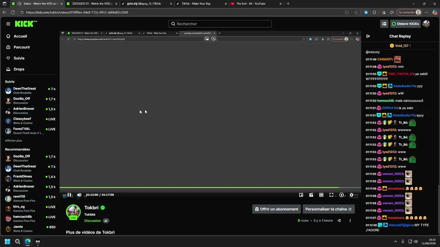
Task: Open Microsoft Edge from the taskbar
Action: 28,242
